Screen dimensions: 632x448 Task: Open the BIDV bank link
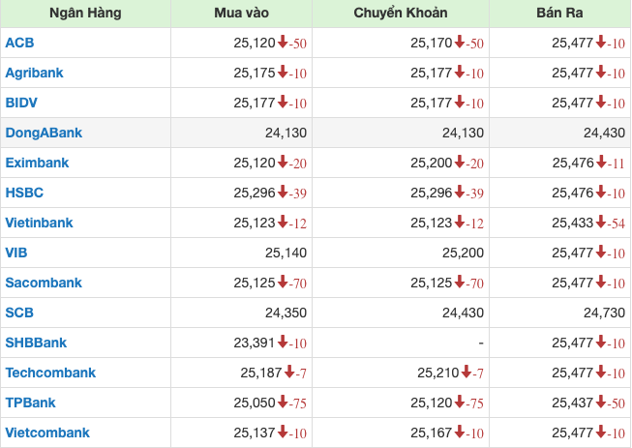[x=21, y=103]
